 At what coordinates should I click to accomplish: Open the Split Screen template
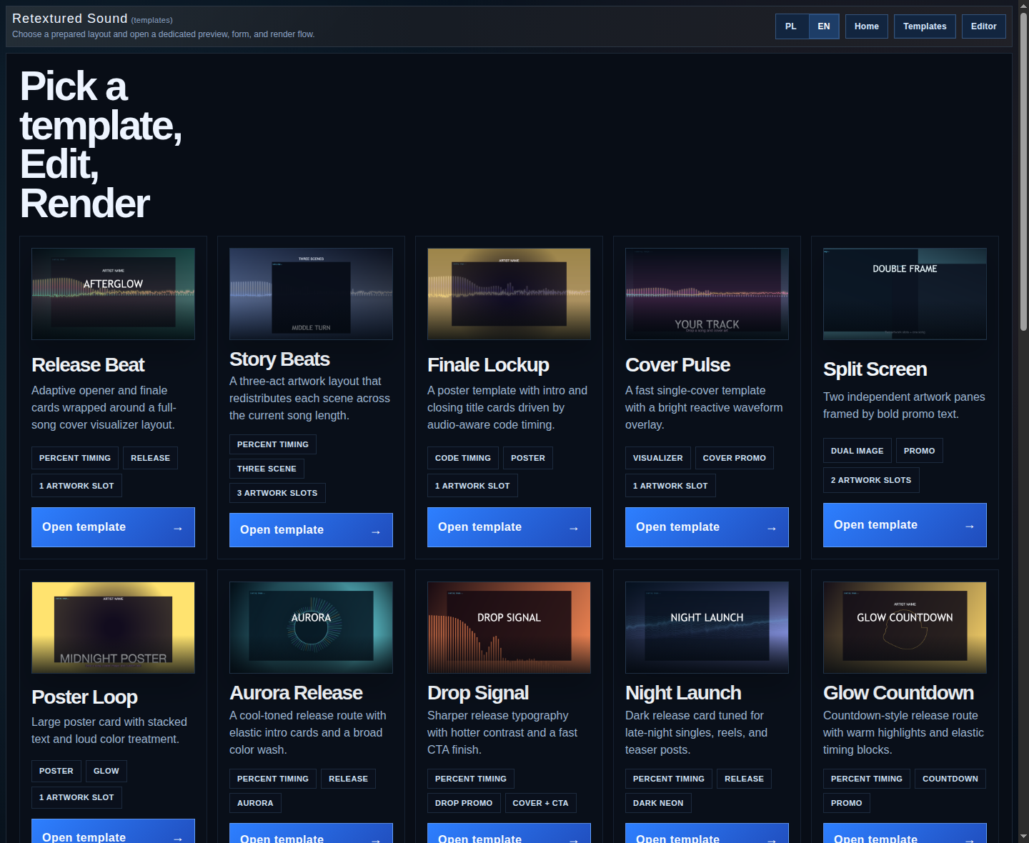coord(905,525)
